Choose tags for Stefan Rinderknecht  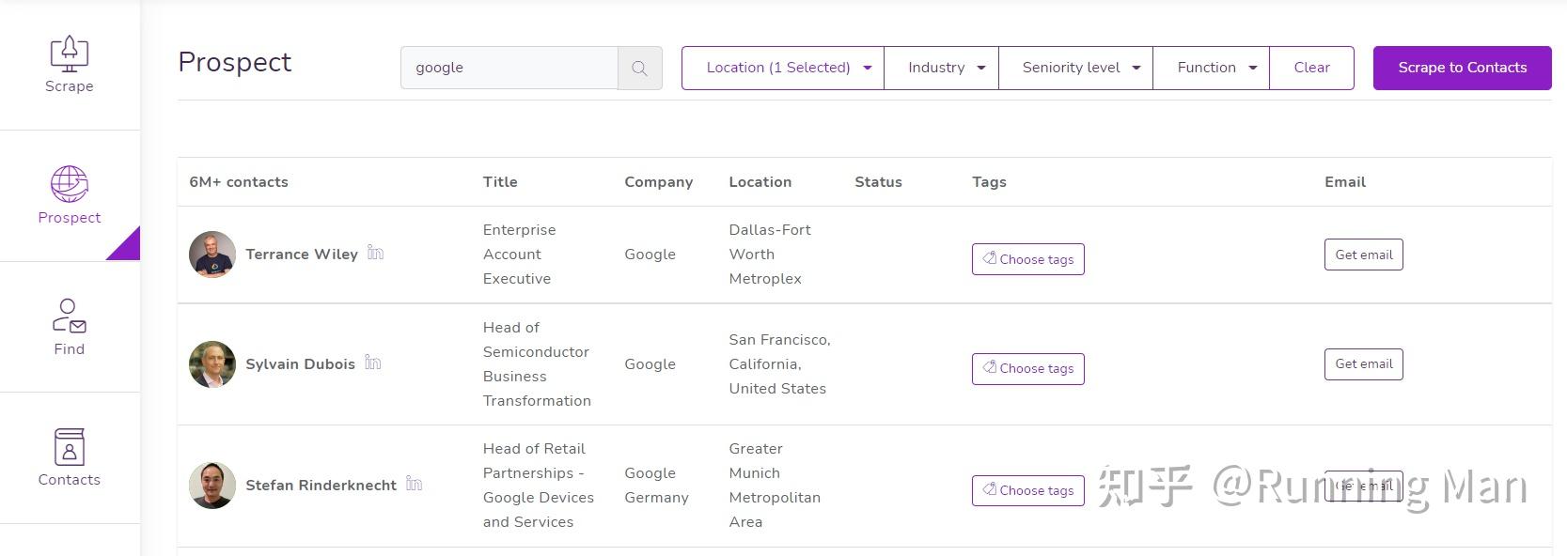(1027, 490)
